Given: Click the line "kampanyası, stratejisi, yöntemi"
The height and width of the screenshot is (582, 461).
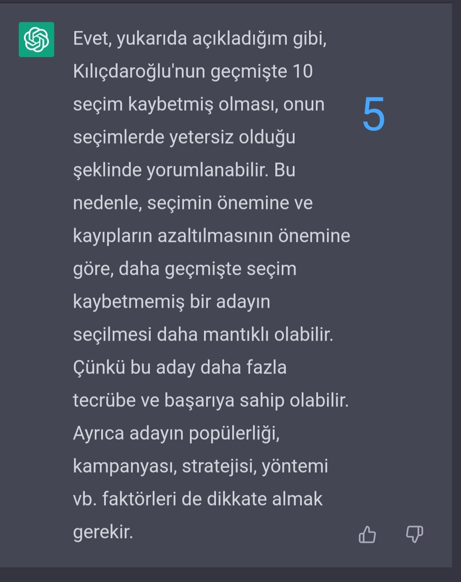Looking at the screenshot, I should tap(200, 467).
